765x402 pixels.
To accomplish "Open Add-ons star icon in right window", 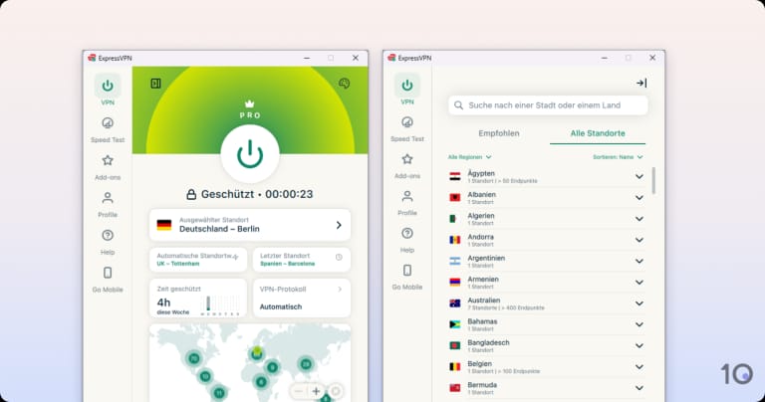I will (x=406, y=159).
